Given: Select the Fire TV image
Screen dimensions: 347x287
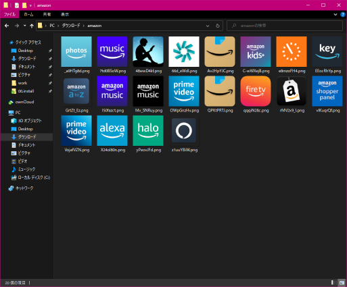Looking at the screenshot, I should pyautogui.click(x=256, y=91).
